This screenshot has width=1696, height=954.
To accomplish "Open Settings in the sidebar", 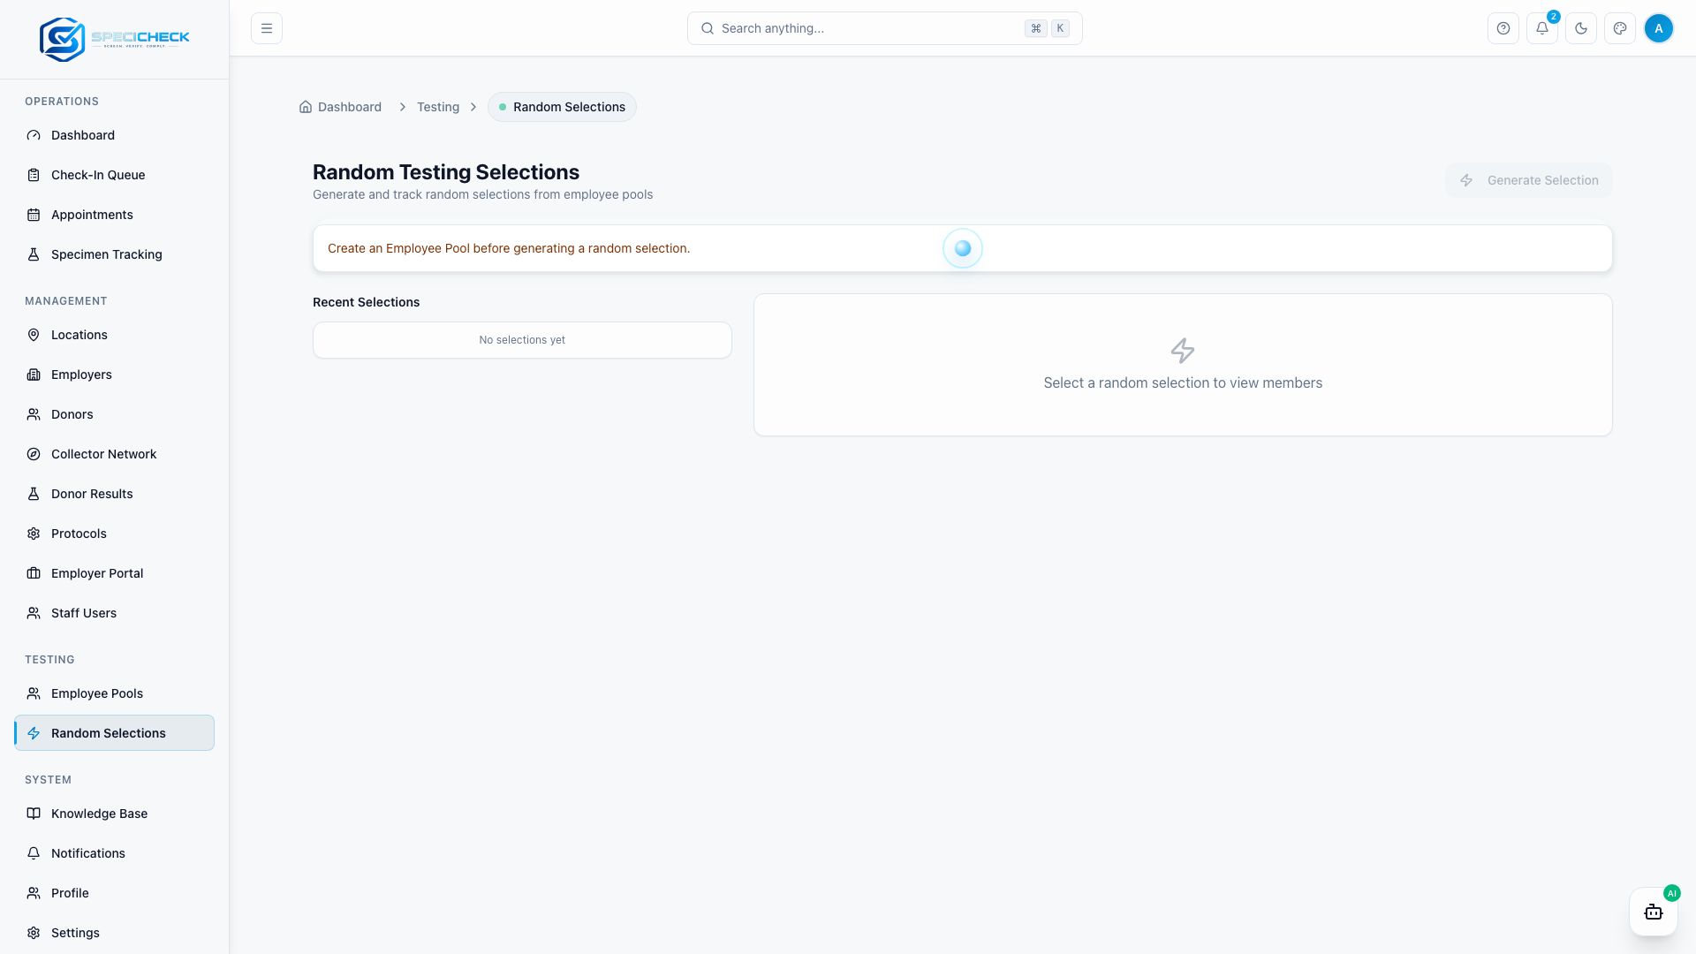I will (115, 933).
